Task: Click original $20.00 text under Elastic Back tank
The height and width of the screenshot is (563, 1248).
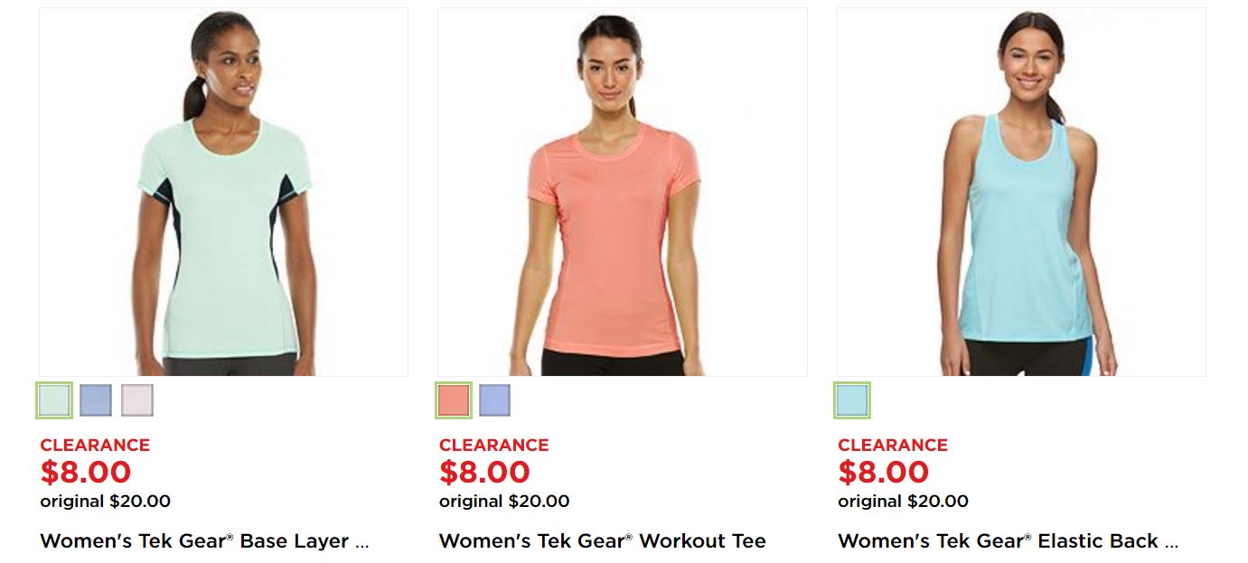Action: click(903, 502)
